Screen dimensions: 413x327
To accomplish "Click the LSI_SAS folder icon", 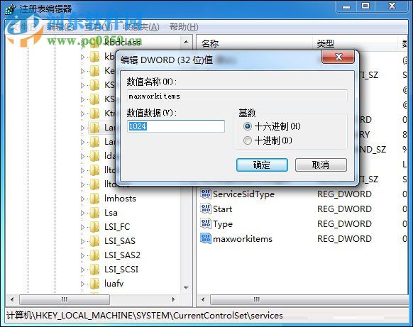I will tap(94, 241).
